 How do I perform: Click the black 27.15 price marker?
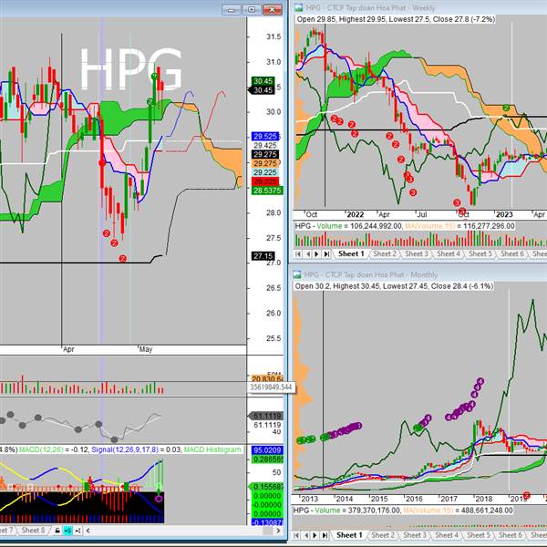click(x=263, y=256)
